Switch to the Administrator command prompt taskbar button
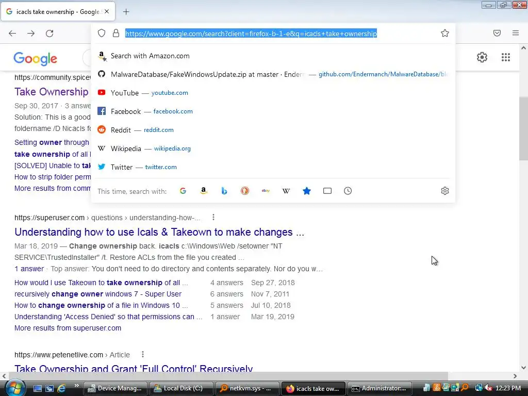528x396 pixels. [x=379, y=388]
